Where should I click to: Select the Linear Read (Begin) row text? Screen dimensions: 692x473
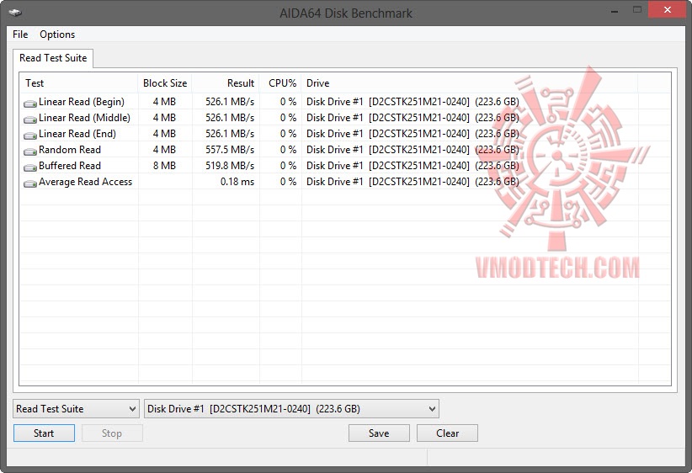coord(82,102)
